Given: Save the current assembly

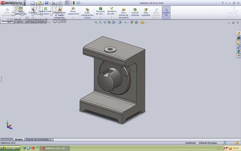Looking at the screenshot, I should tap(47, 3).
